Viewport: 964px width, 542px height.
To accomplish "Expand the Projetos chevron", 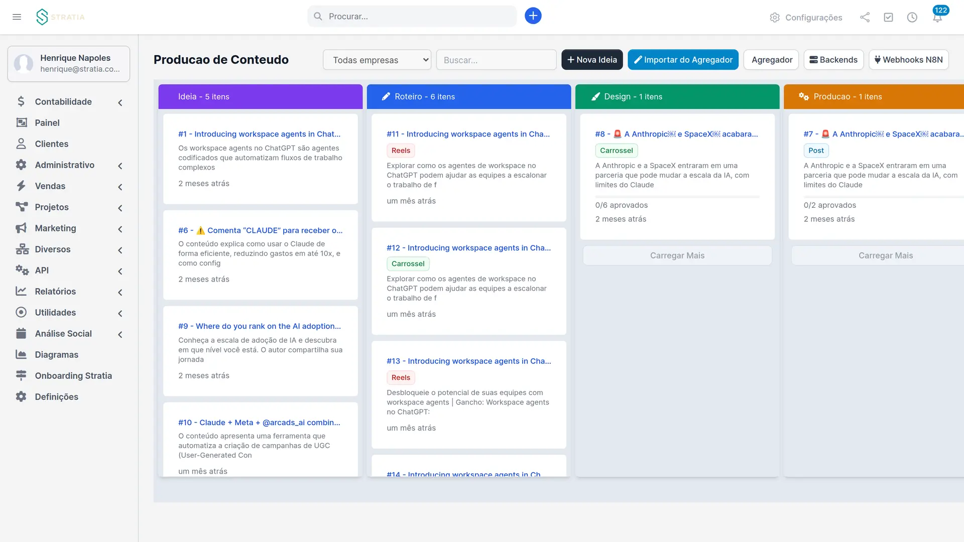I will click(120, 208).
